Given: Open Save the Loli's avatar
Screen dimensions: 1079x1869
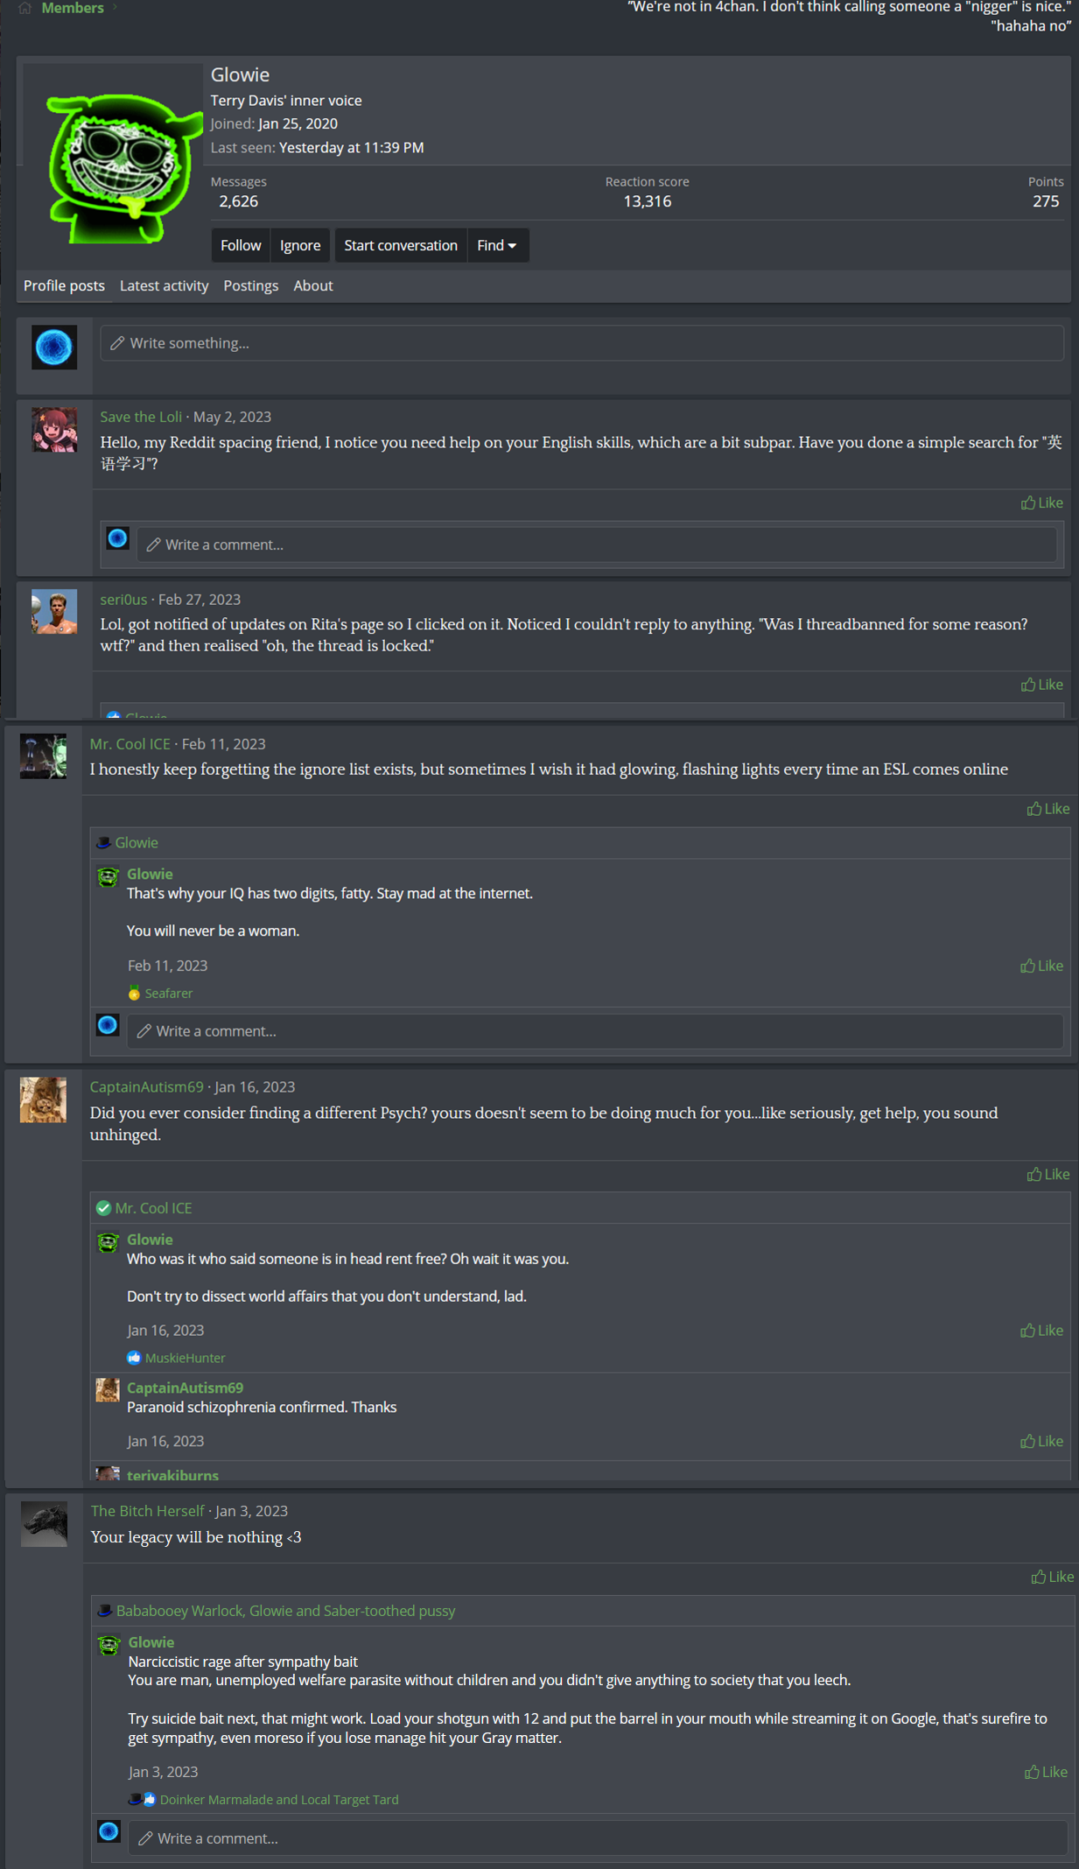Looking at the screenshot, I should point(54,430).
